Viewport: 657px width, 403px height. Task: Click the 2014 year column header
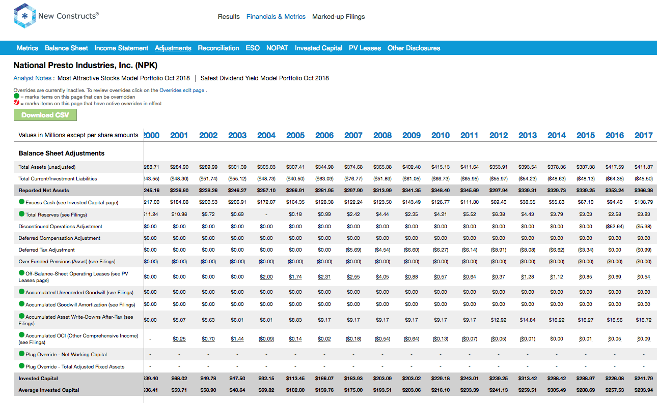coord(557,135)
